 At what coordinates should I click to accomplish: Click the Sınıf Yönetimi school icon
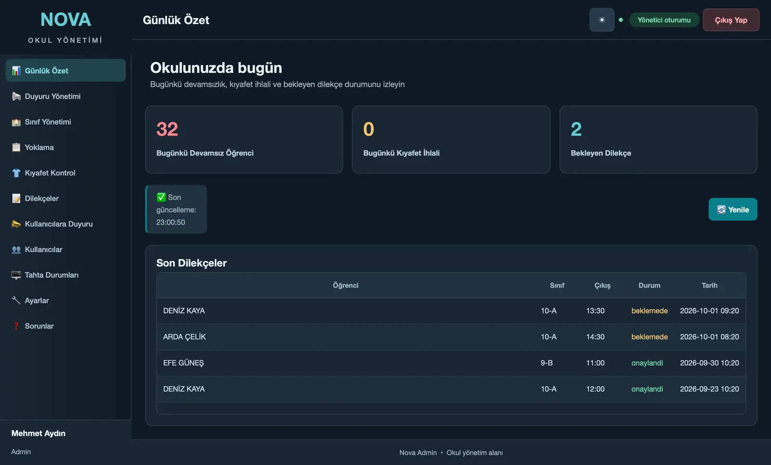pyautogui.click(x=16, y=122)
